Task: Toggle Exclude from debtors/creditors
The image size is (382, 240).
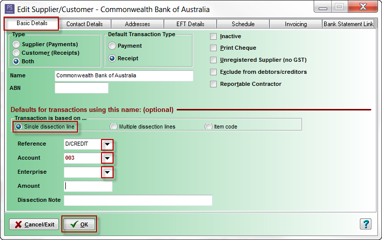Action: pyautogui.click(x=214, y=72)
